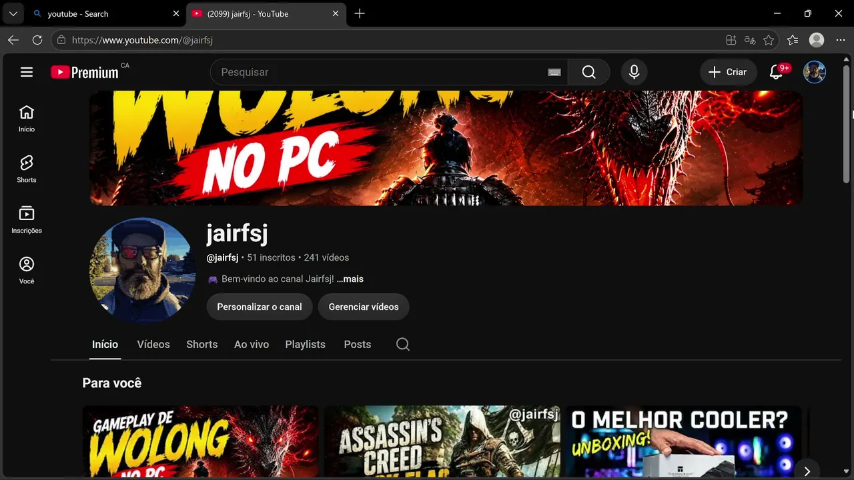Click the @jairfsj channel handle
Screen dimensions: 854x480
click(x=222, y=257)
